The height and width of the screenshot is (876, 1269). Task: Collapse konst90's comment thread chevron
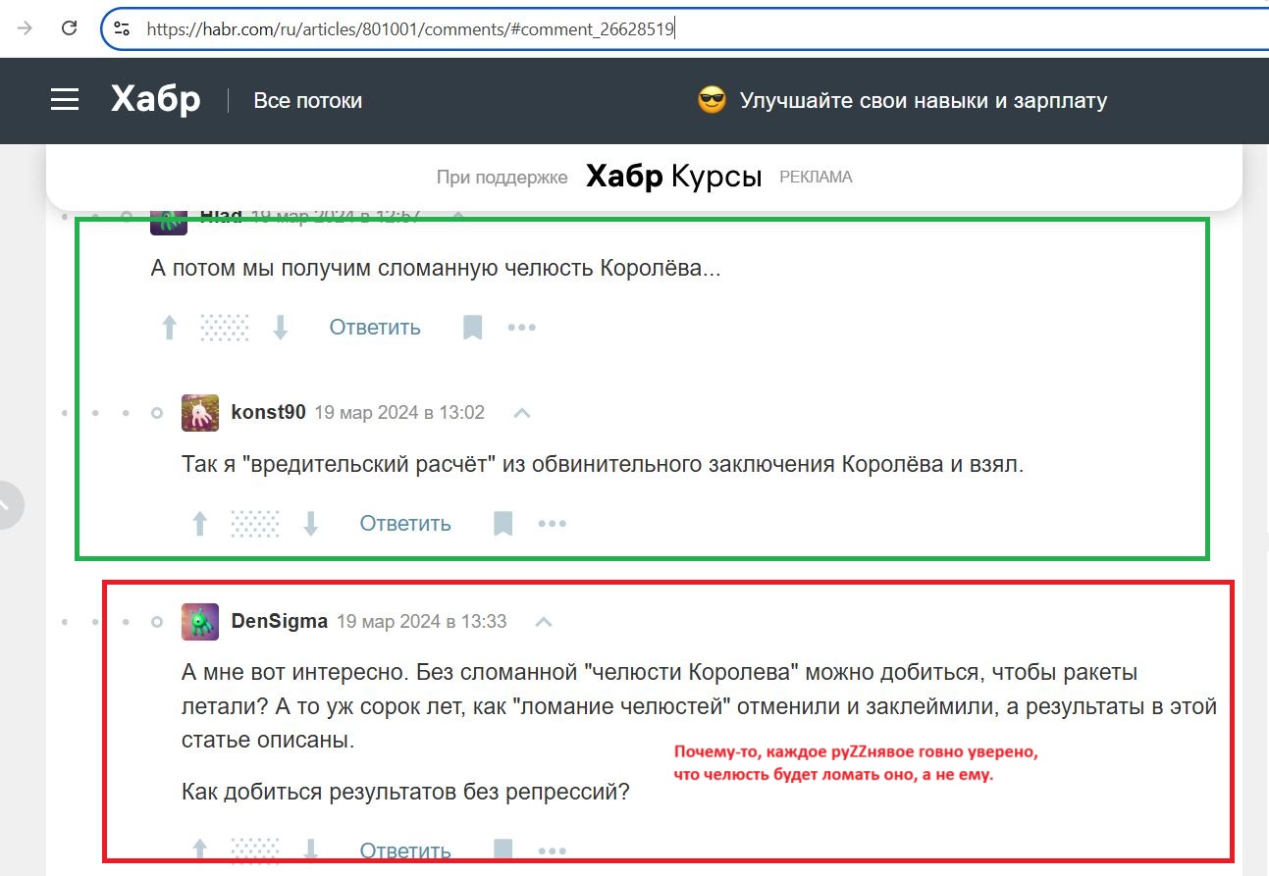click(x=521, y=413)
